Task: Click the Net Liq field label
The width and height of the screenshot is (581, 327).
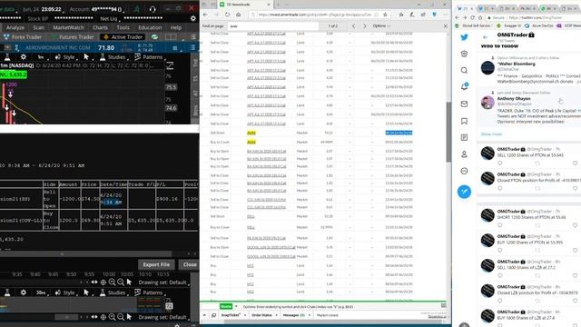Action: point(108,18)
